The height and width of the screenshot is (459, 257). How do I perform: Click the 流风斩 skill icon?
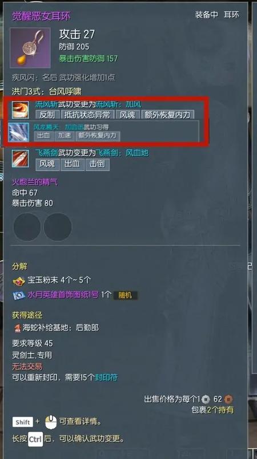coord(20,110)
